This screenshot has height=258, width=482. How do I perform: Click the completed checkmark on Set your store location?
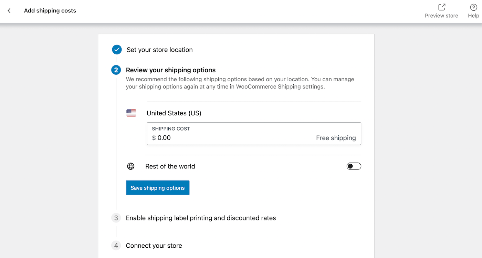(x=116, y=50)
